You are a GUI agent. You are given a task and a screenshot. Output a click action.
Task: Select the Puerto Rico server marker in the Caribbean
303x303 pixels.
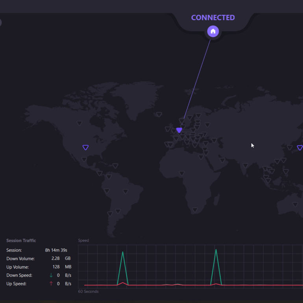(115, 166)
